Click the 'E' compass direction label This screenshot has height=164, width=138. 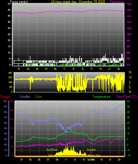click(130, 87)
